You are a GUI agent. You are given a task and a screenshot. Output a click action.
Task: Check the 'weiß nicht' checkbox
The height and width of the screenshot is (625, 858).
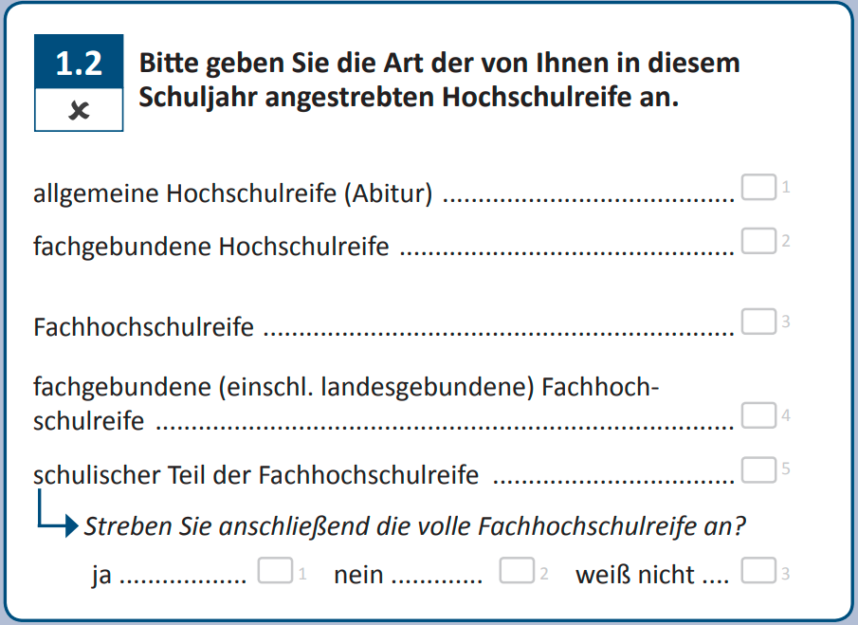(x=758, y=571)
